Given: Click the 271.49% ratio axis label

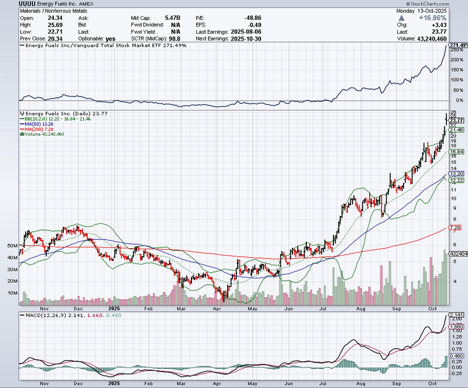Looking at the screenshot, I should tap(459, 45).
